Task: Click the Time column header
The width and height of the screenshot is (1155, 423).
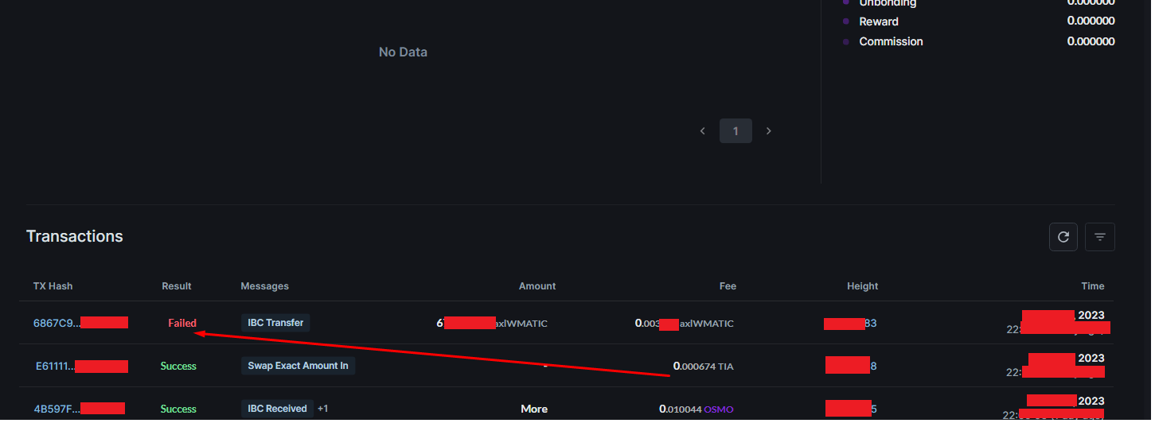Action: (1092, 286)
